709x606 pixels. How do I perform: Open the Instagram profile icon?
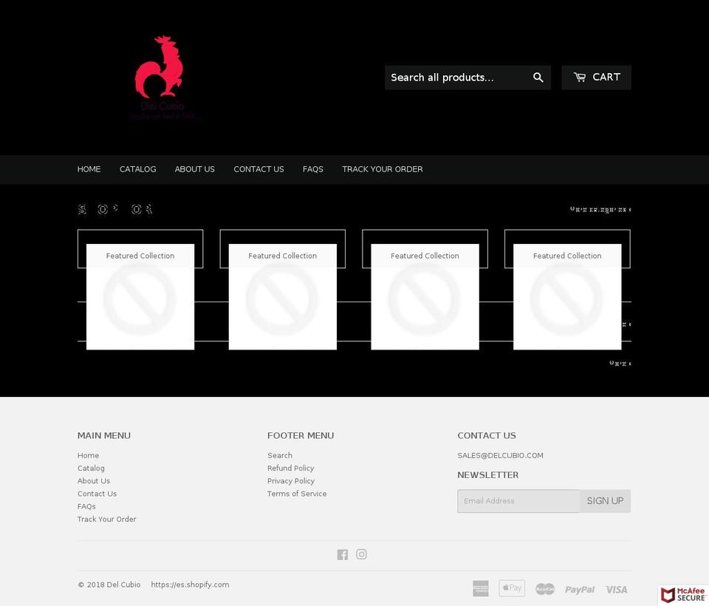[361, 554]
